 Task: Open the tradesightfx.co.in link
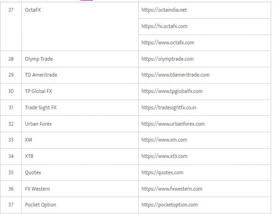169,107
